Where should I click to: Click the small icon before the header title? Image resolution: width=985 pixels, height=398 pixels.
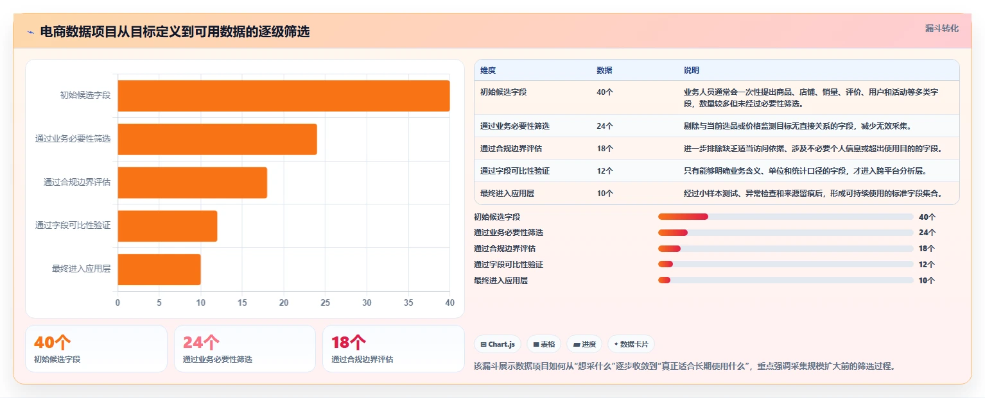[x=31, y=32]
